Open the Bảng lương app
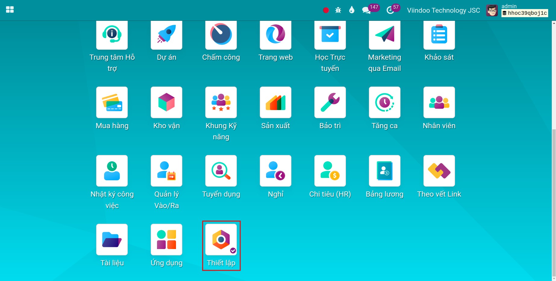The width and height of the screenshot is (556, 281). tap(385, 171)
